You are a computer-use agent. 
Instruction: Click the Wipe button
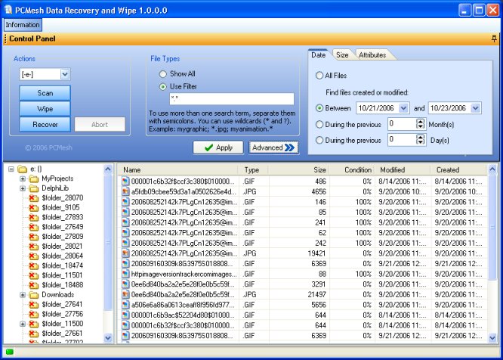45,109
